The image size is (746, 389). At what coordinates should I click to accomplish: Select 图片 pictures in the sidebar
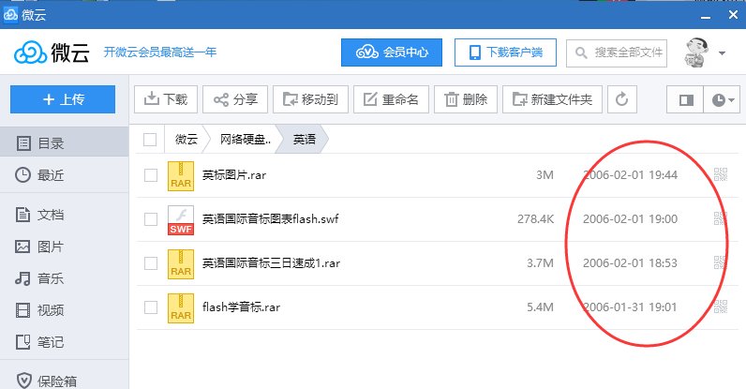(65, 247)
